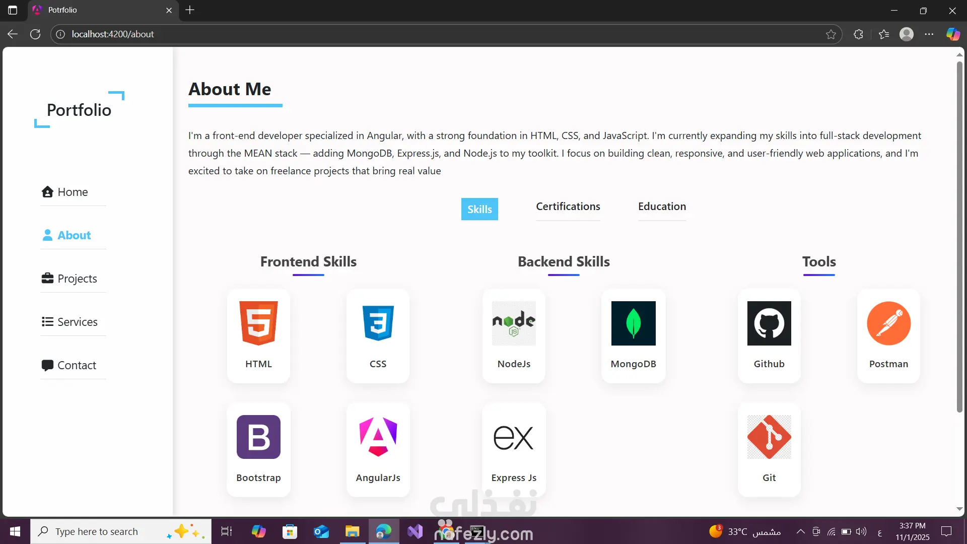The image size is (967, 544).
Task: Click the CSS3 skill icon
Action: tap(378, 323)
